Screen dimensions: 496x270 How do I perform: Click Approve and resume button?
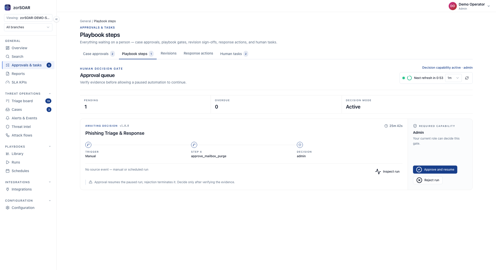[x=435, y=170]
